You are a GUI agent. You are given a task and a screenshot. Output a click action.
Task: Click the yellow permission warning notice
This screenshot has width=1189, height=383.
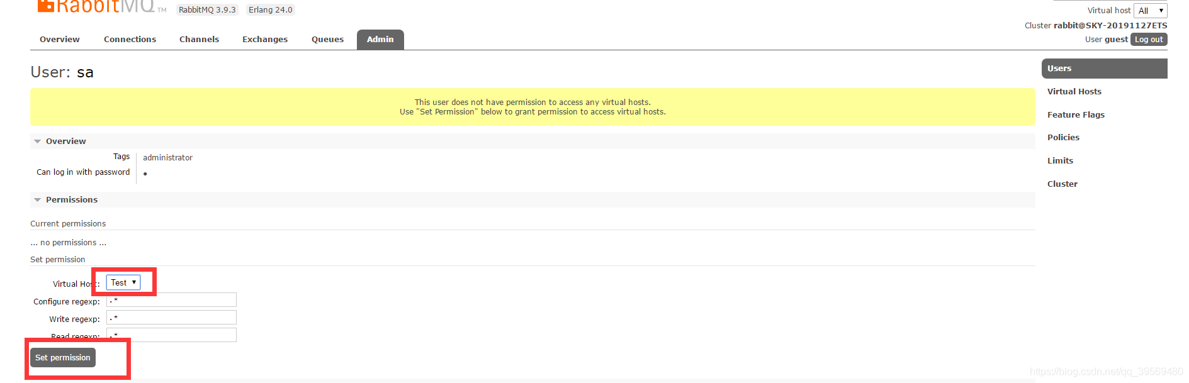tap(533, 107)
